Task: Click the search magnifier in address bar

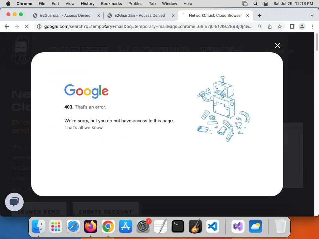Action: click(x=260, y=26)
